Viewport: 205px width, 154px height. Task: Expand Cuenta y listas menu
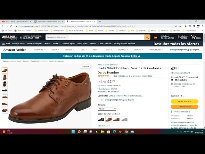tap(168, 37)
